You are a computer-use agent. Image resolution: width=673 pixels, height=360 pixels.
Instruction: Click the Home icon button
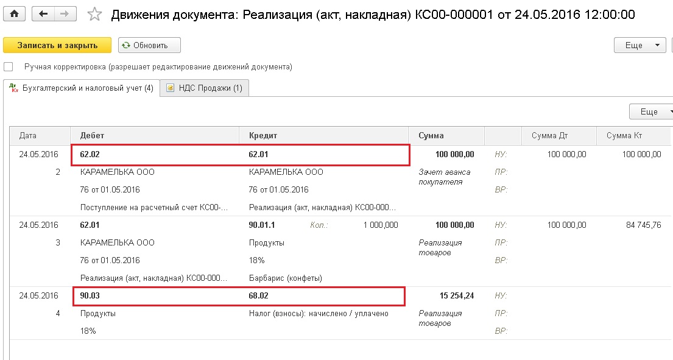[14, 14]
